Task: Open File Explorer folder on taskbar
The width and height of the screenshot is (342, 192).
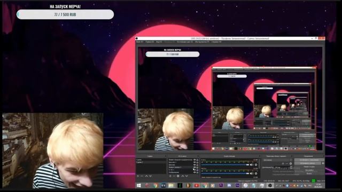Action: point(171,186)
